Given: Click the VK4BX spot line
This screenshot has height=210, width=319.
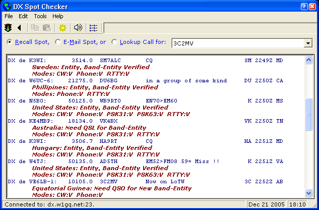Looking at the screenshot, I should click(x=145, y=121).
